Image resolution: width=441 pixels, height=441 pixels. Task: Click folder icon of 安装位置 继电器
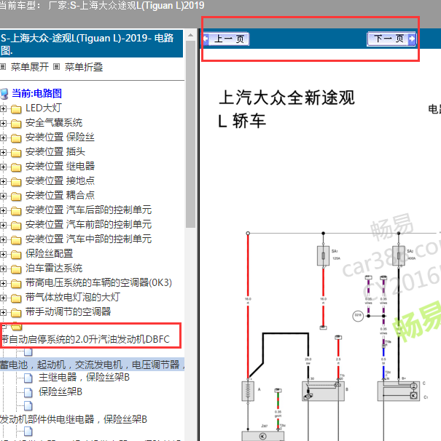point(16,167)
